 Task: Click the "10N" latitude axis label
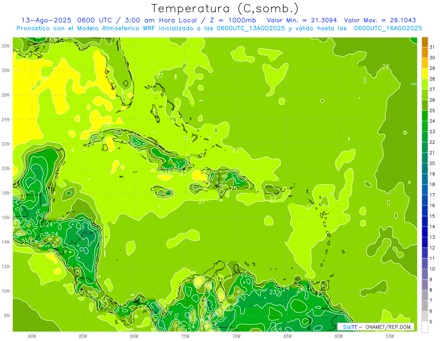[x=6, y=291]
